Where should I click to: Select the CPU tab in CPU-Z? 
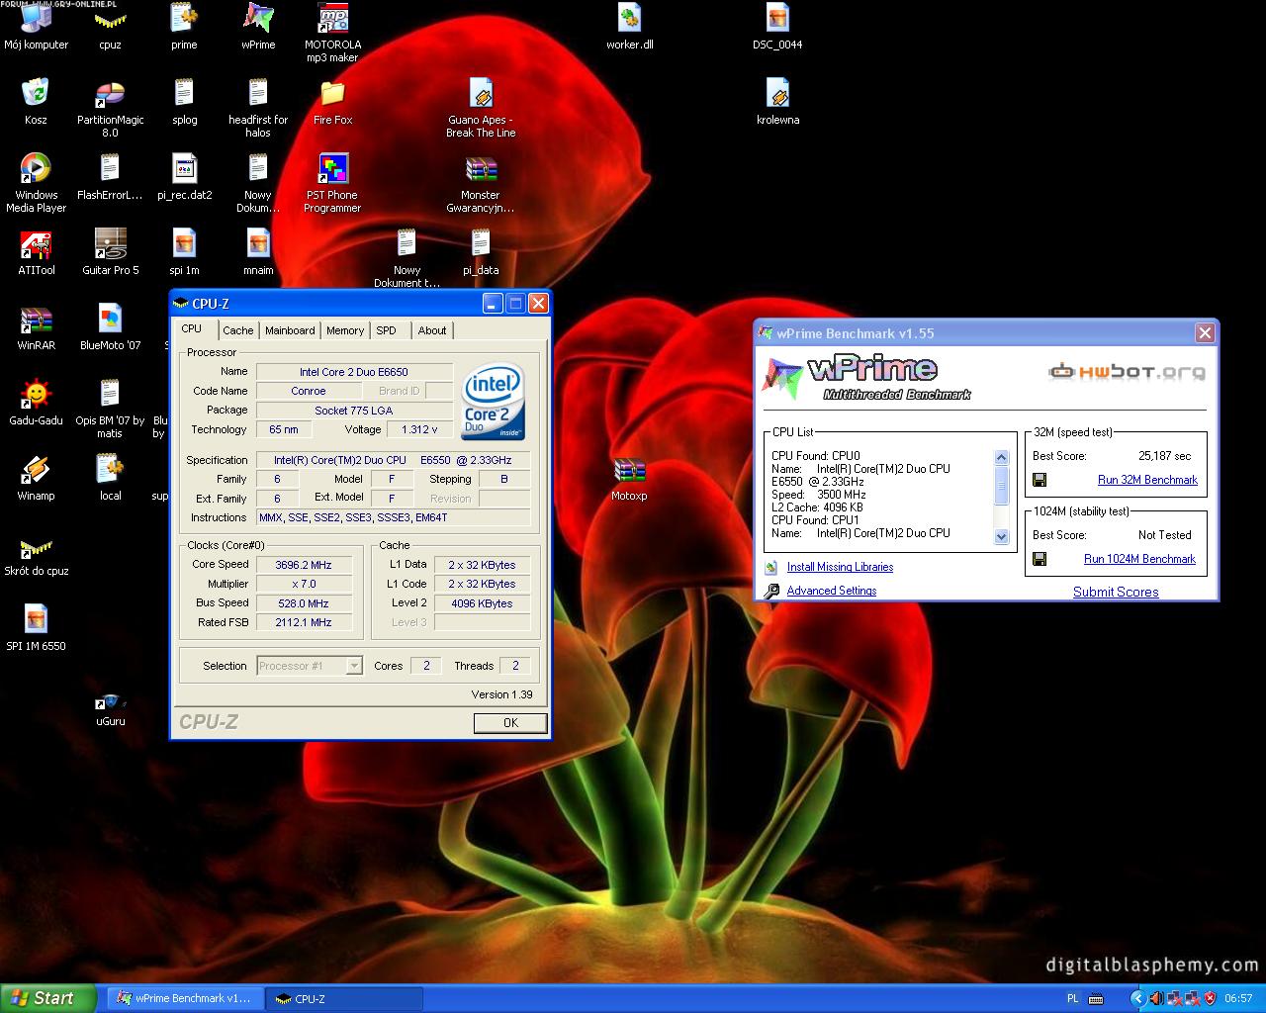click(x=192, y=329)
